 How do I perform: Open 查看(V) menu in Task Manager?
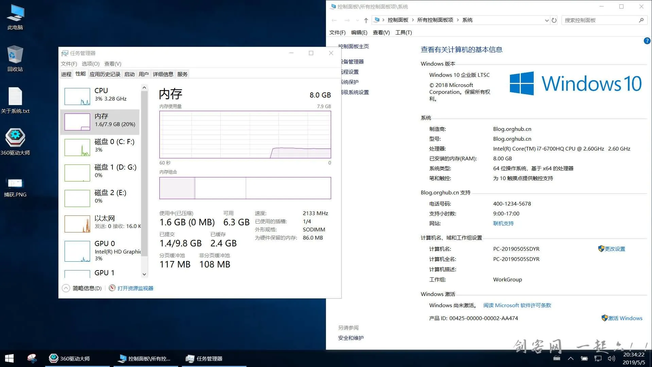click(x=113, y=64)
